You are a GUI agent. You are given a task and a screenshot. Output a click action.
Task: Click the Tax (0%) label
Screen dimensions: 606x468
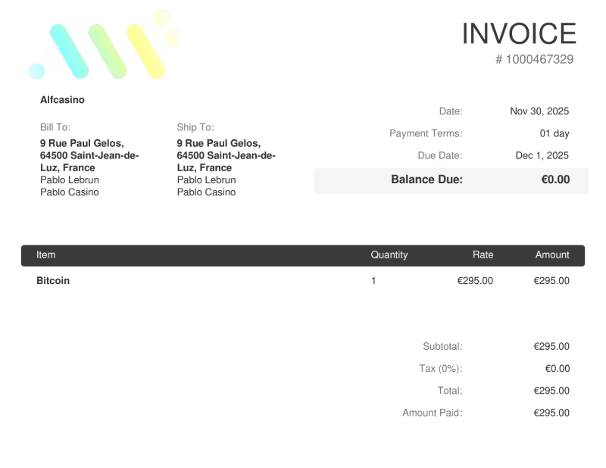(440, 369)
